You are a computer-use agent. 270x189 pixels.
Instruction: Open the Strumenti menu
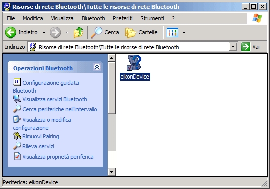pyautogui.click(x=152, y=18)
